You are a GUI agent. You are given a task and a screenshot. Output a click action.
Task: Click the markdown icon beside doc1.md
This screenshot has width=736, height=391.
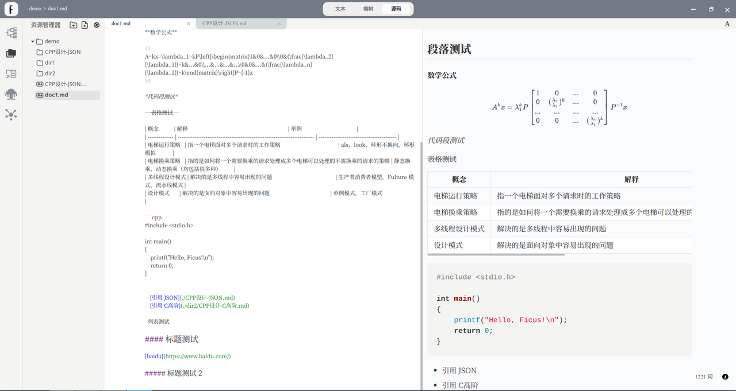[40, 95]
